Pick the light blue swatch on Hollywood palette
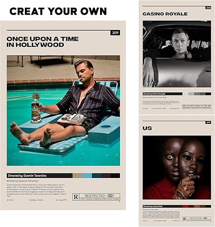 pyautogui.click(x=87, y=176)
